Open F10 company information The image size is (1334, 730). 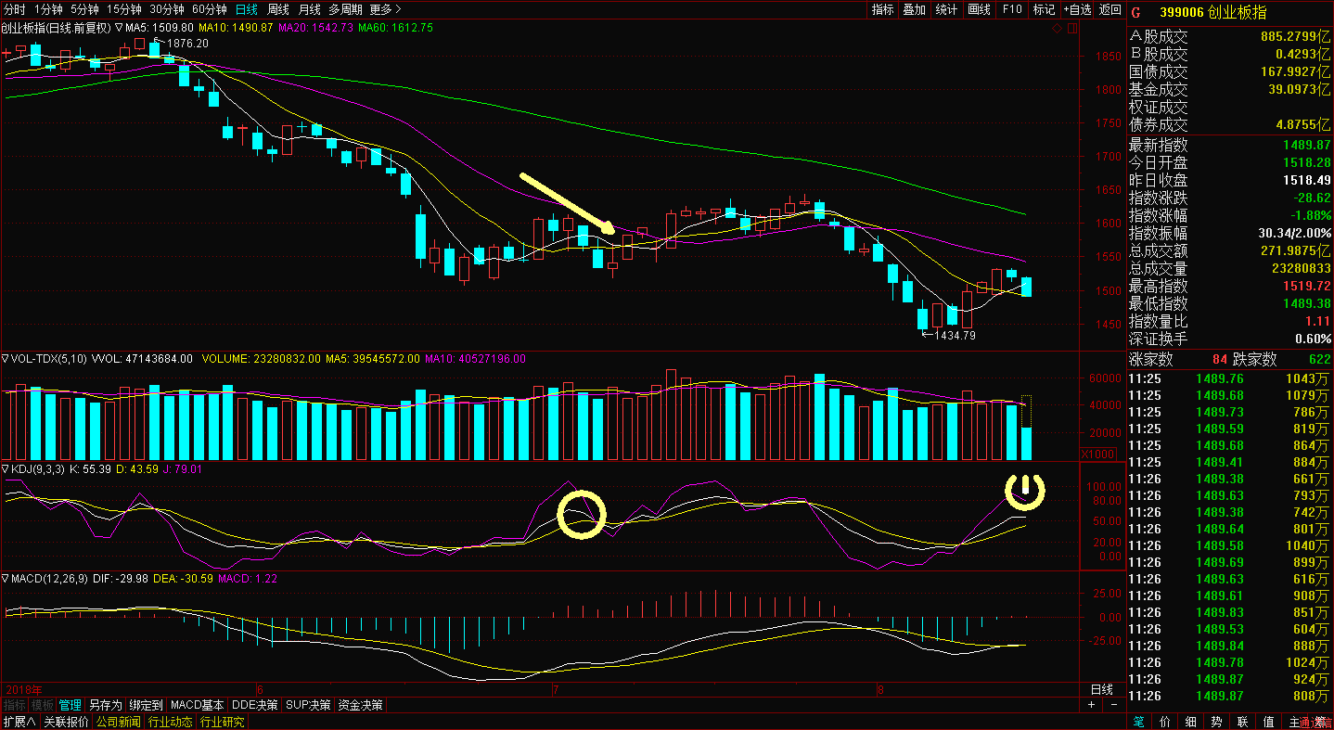tap(1011, 9)
